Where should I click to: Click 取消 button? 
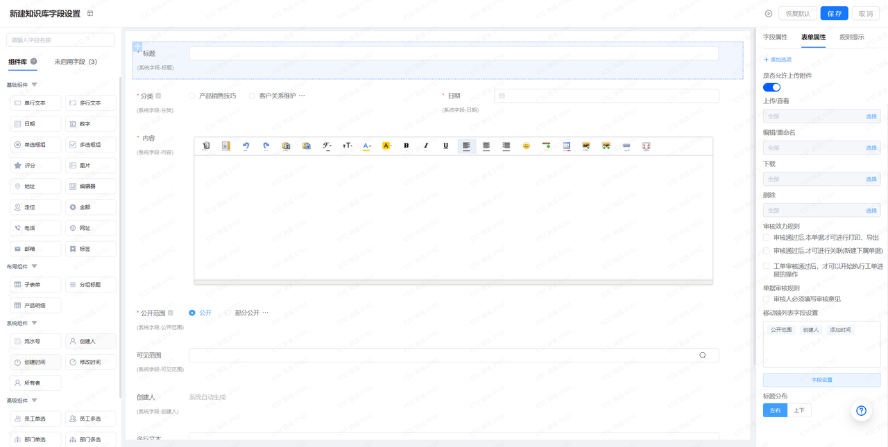866,13
